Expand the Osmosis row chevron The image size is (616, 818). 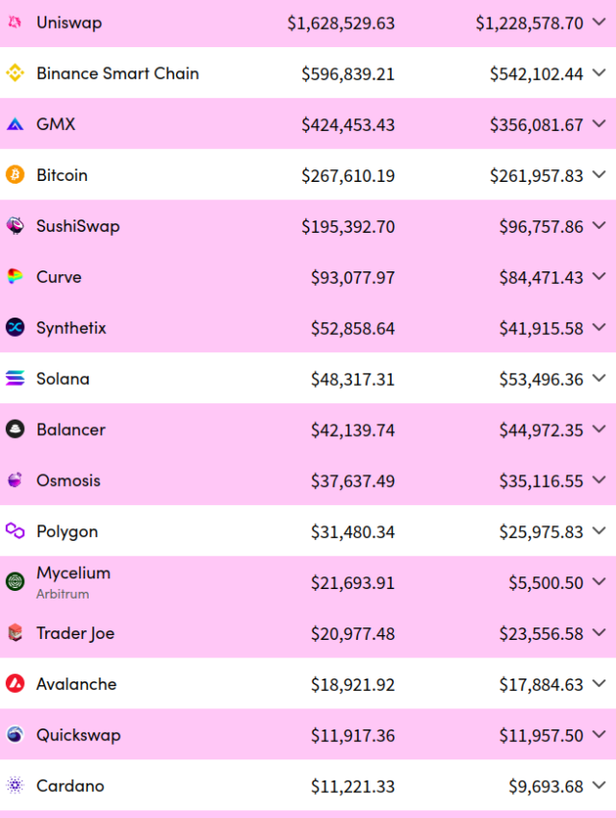600,480
